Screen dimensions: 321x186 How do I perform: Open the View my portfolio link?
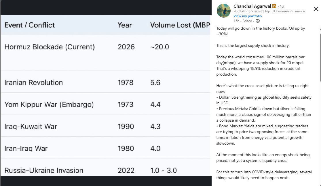(248, 16)
